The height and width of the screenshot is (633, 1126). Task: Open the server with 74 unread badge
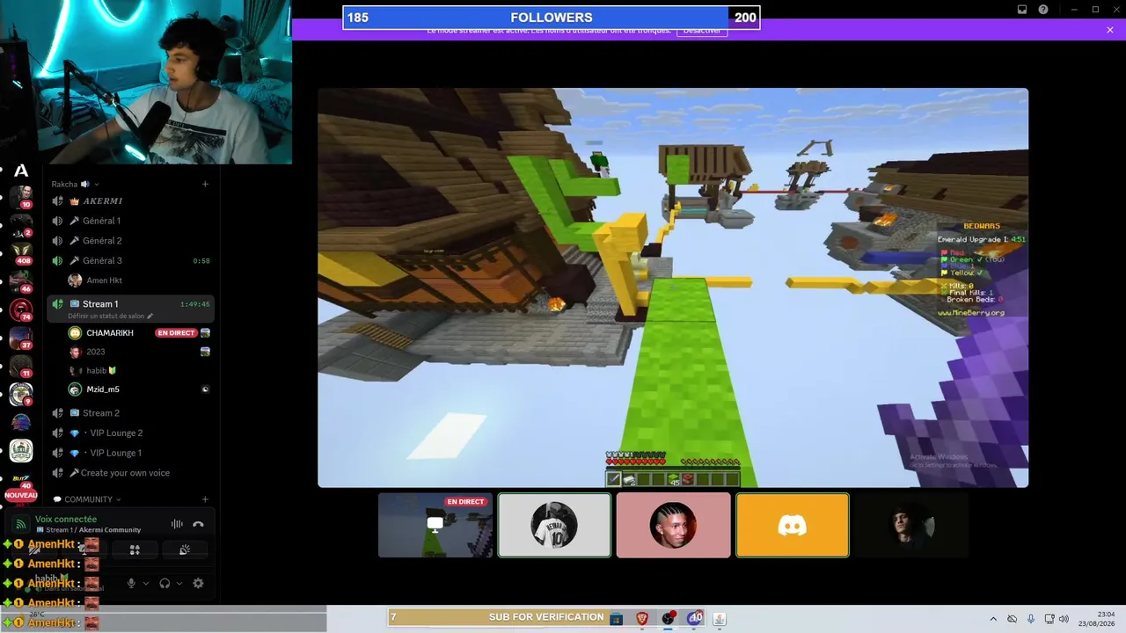pyautogui.click(x=21, y=309)
